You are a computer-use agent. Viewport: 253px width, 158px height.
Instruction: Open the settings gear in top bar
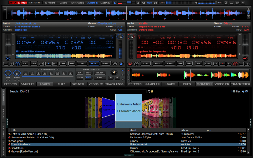pyautogui.click(x=226, y=3)
